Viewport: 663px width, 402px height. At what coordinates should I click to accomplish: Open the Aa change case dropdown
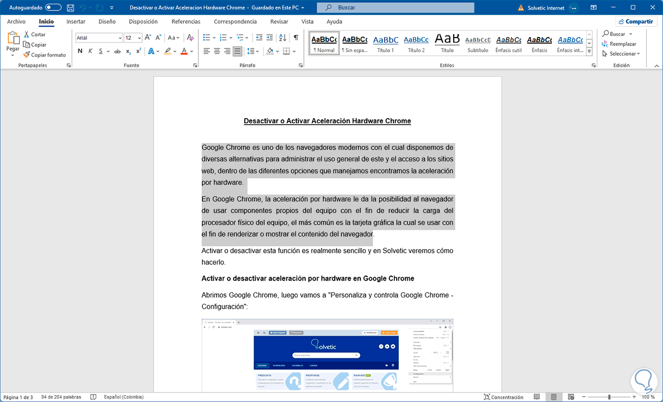[x=174, y=38]
